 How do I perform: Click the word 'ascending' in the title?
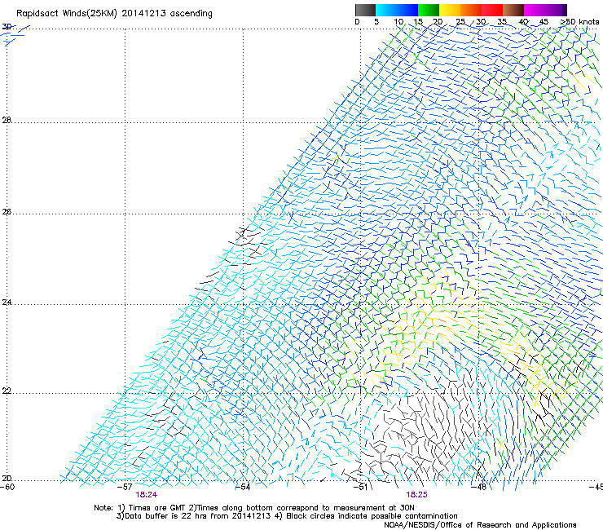pos(191,14)
